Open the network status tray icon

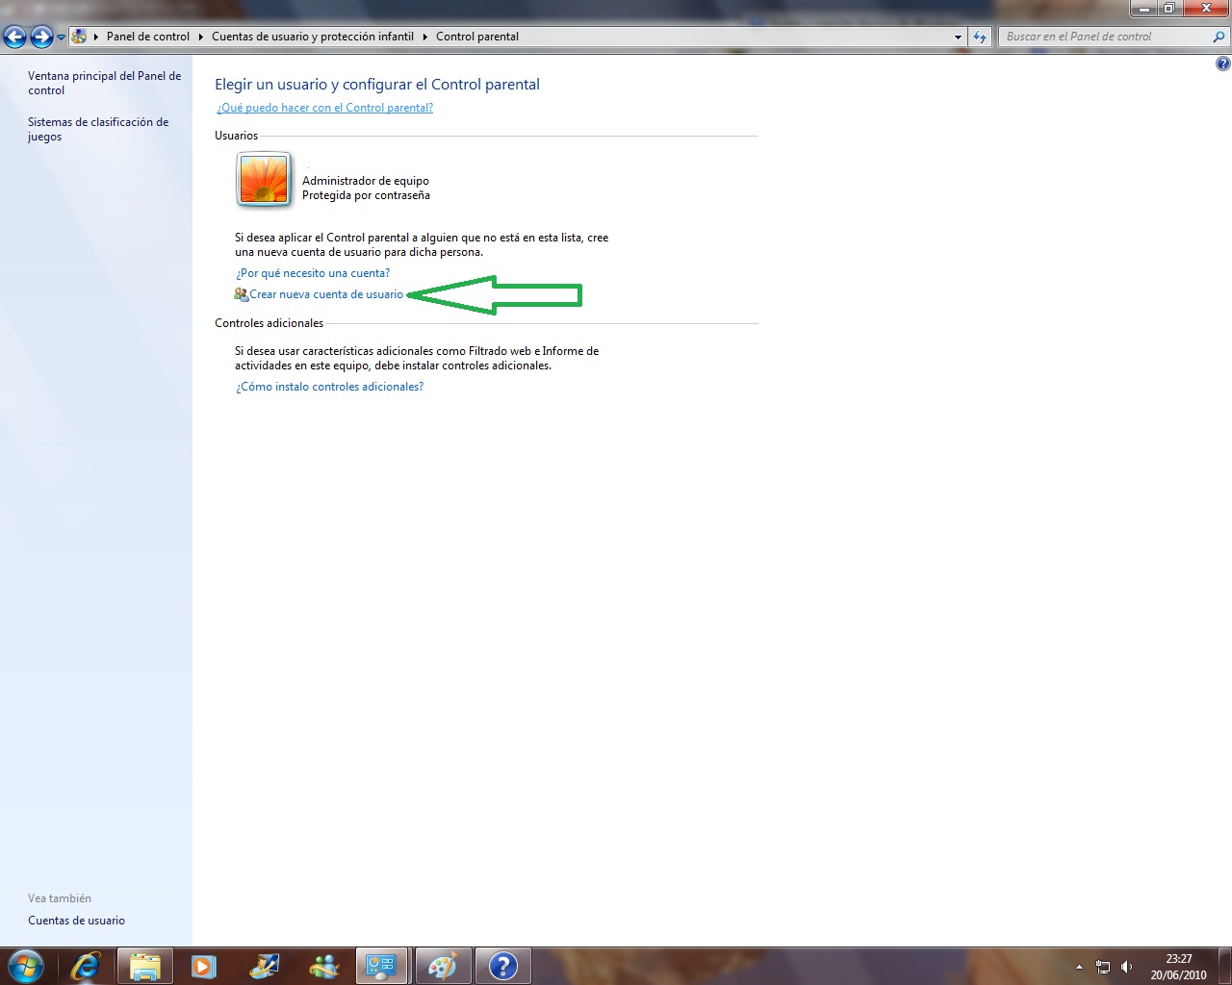click(1103, 965)
